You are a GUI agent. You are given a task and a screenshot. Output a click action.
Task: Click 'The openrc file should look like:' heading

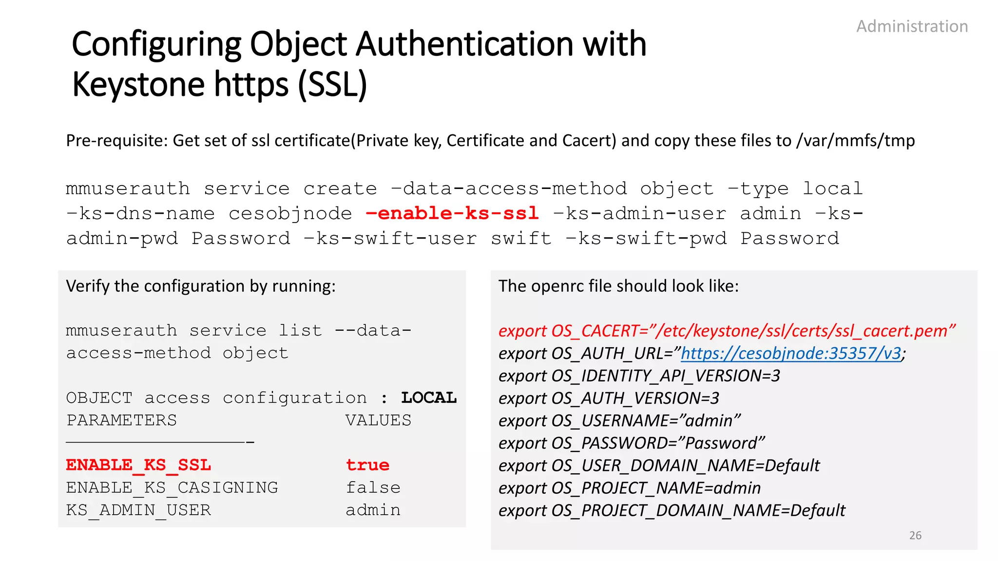pos(618,286)
